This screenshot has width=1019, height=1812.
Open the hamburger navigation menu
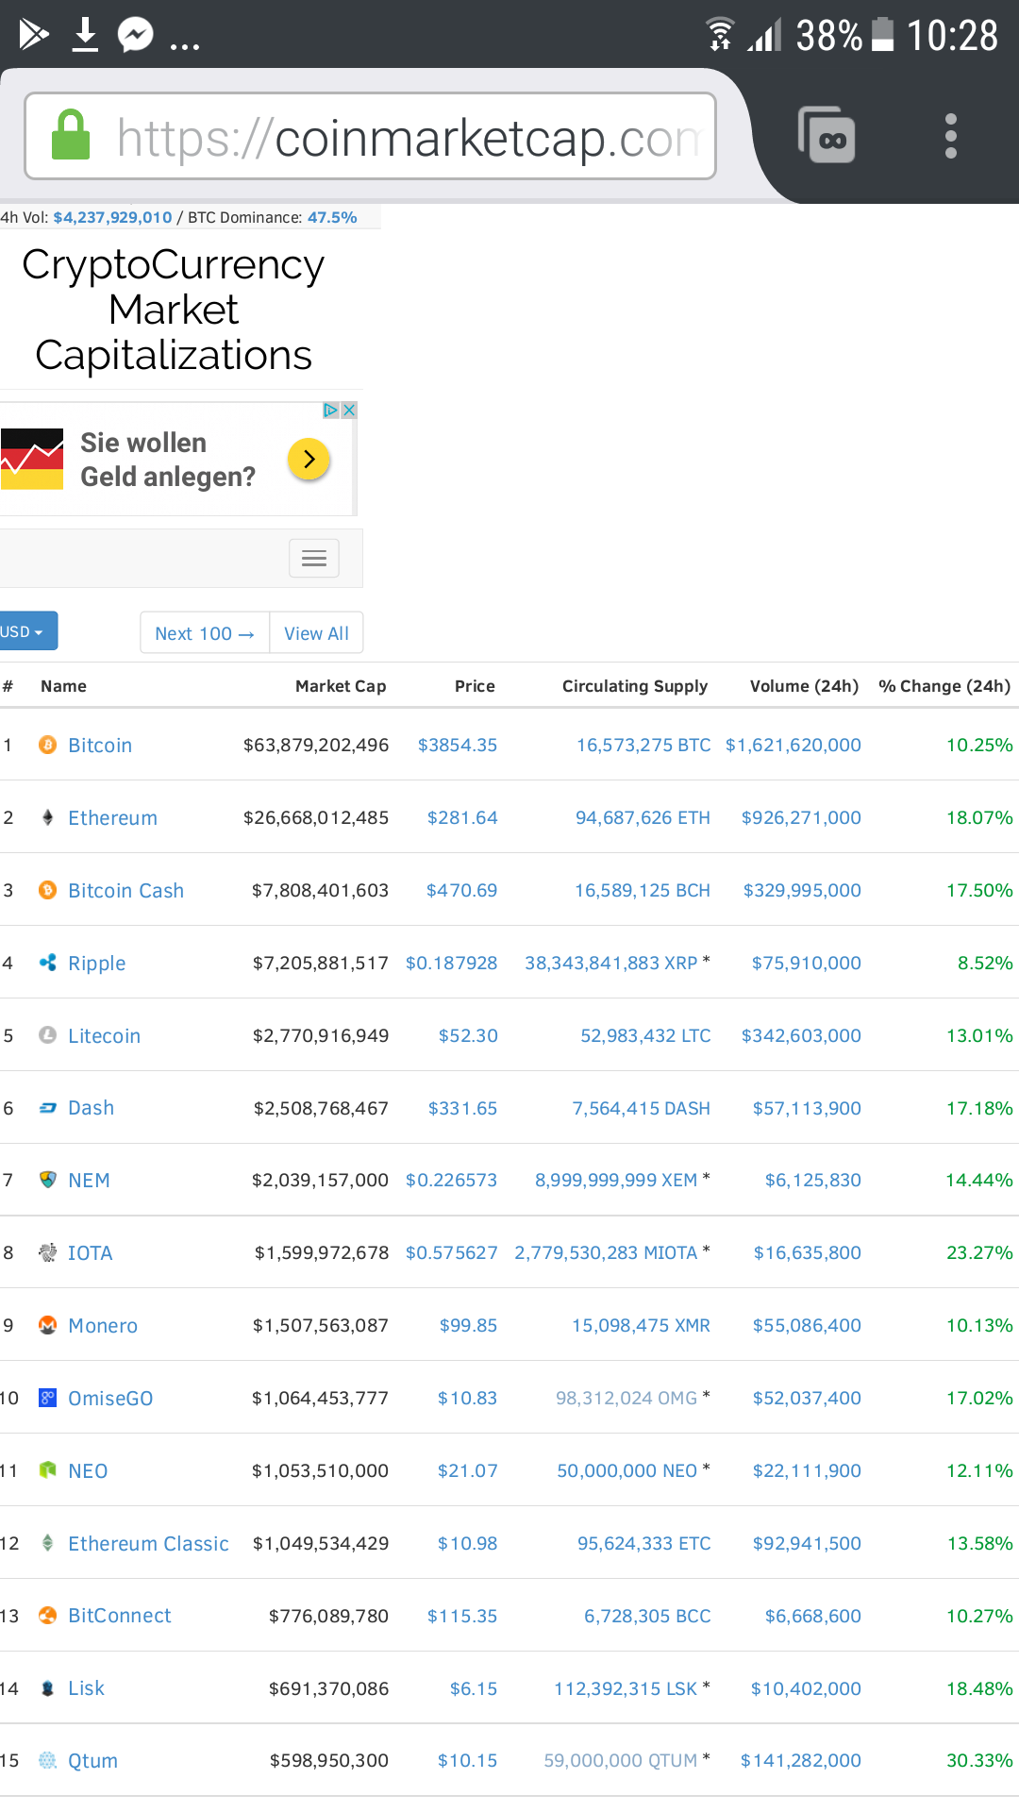(314, 559)
